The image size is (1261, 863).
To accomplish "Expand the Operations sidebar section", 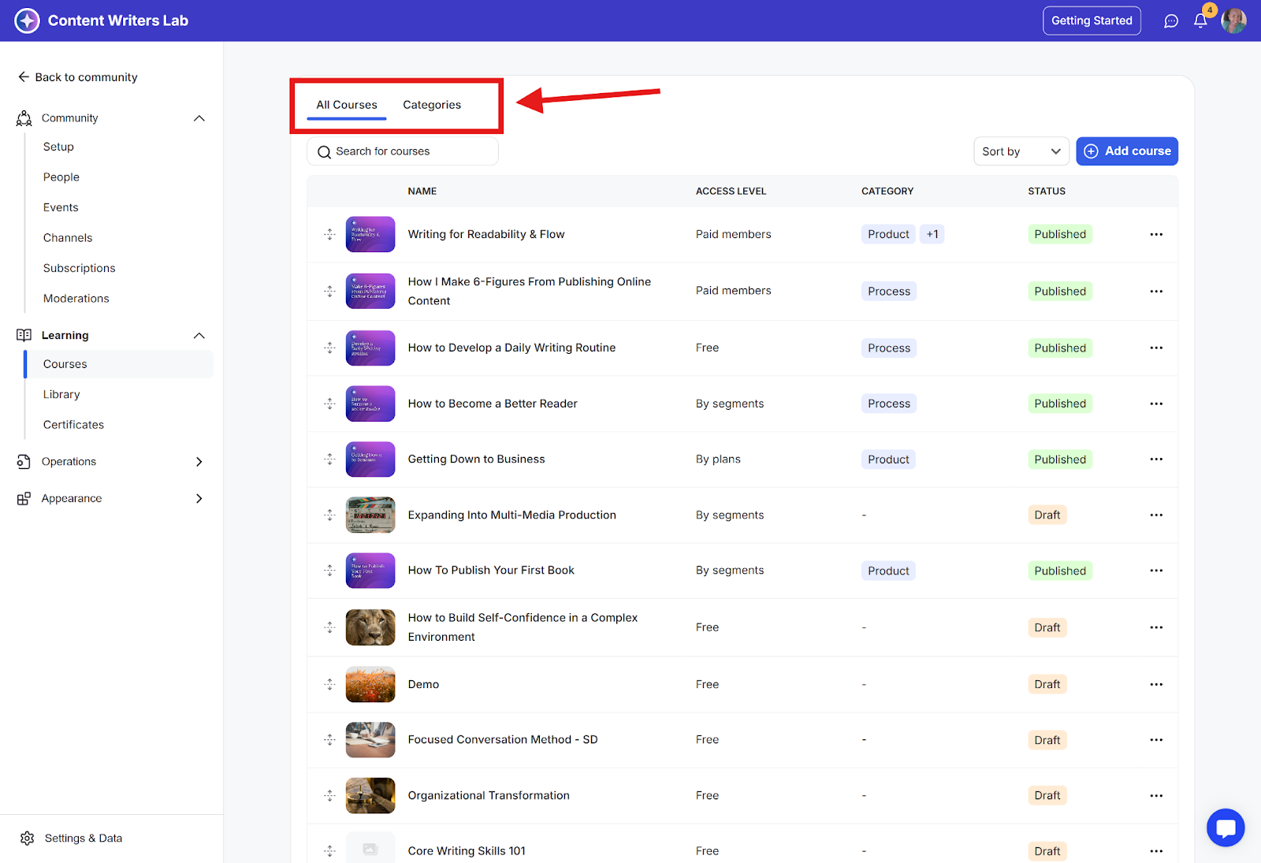I will click(199, 462).
